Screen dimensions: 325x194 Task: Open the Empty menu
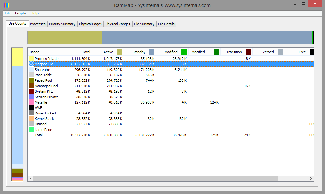pos(21,13)
